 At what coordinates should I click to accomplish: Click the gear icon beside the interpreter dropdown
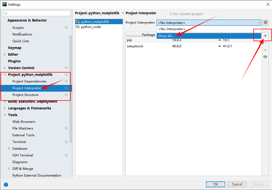pos(266,23)
